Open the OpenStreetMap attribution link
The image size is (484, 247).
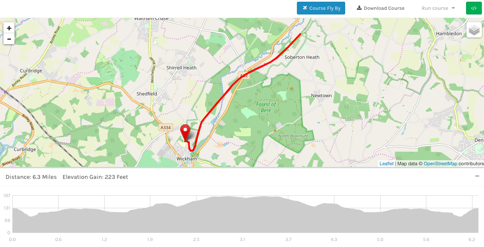(x=440, y=163)
